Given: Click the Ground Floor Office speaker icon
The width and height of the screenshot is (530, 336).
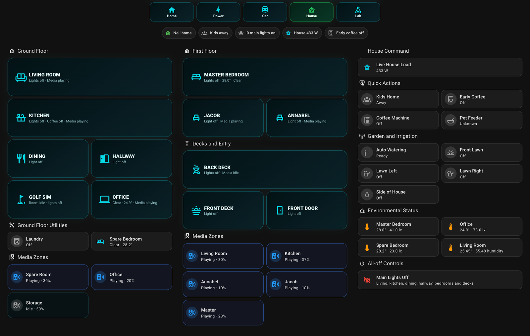Looking at the screenshot, I should tap(100, 277).
